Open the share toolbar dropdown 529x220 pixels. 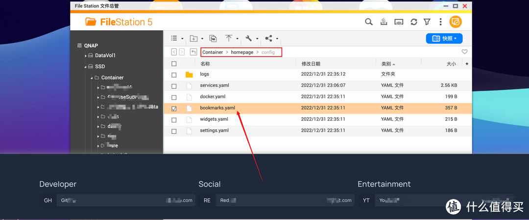tap(271, 39)
